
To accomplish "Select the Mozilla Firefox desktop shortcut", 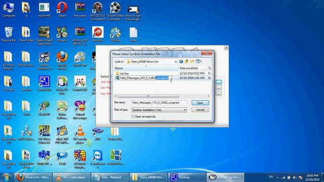I will point(62,61).
